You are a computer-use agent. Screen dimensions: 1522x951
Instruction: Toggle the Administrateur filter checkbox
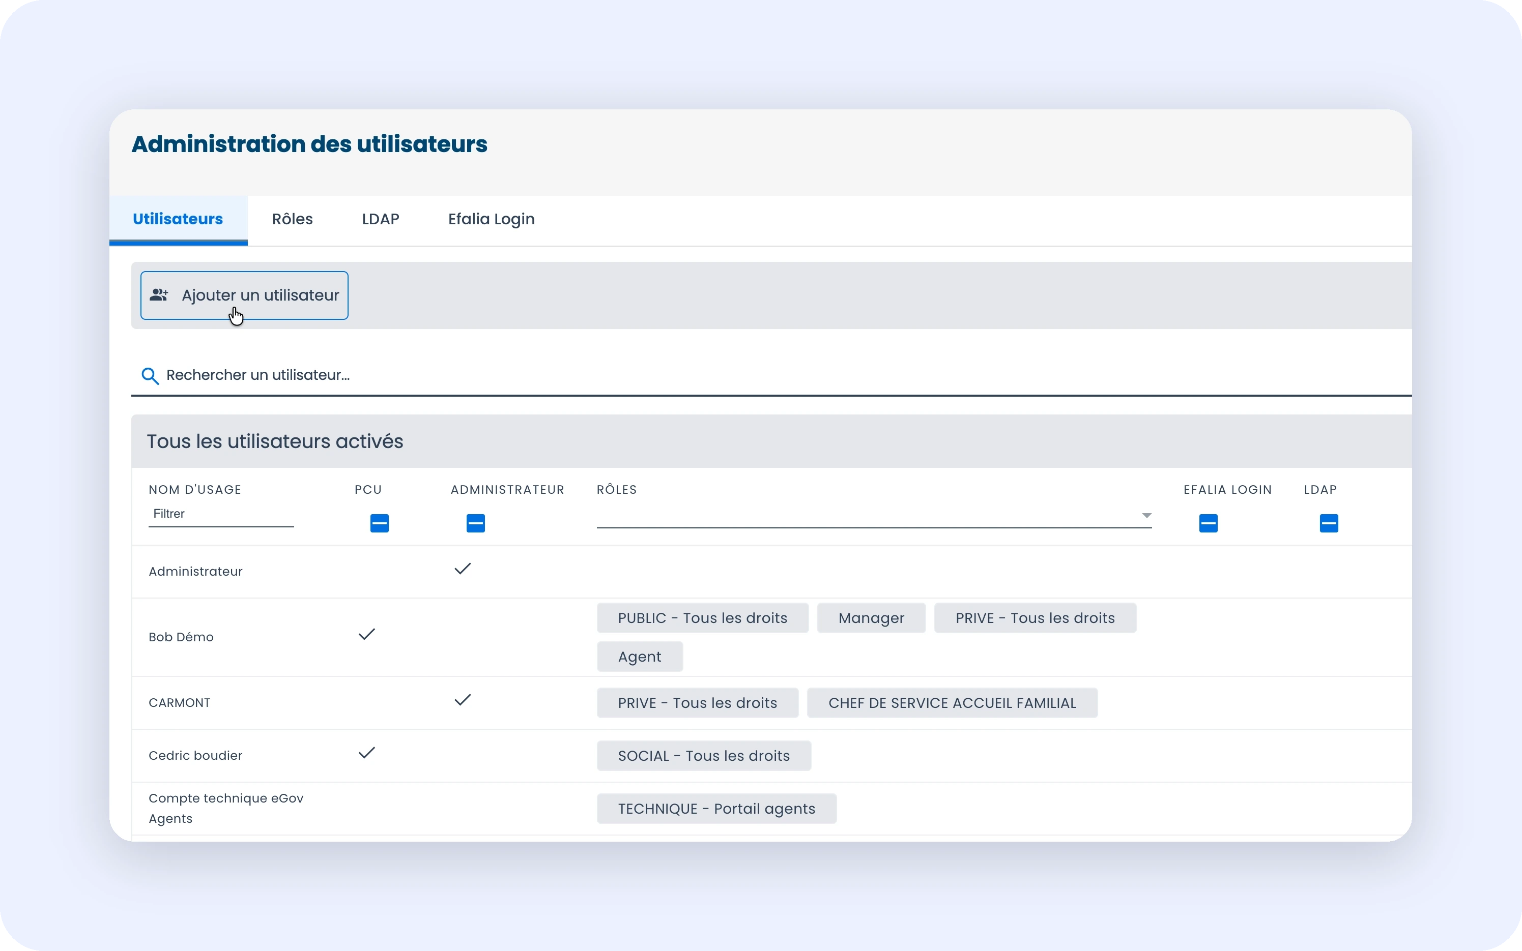click(476, 523)
